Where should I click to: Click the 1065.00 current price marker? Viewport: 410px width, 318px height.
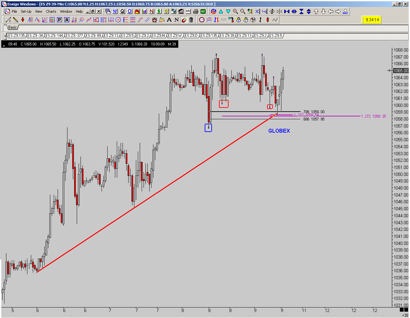[x=400, y=71]
